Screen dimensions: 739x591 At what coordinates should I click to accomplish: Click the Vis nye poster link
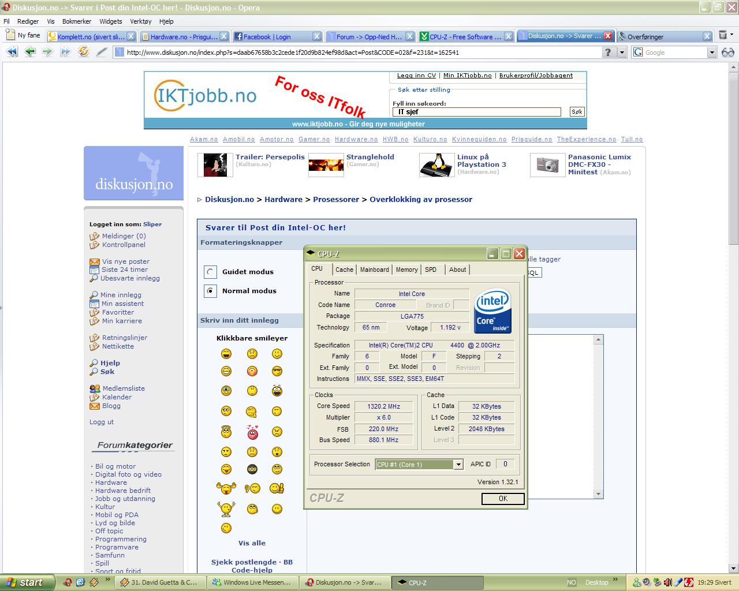tap(125, 261)
